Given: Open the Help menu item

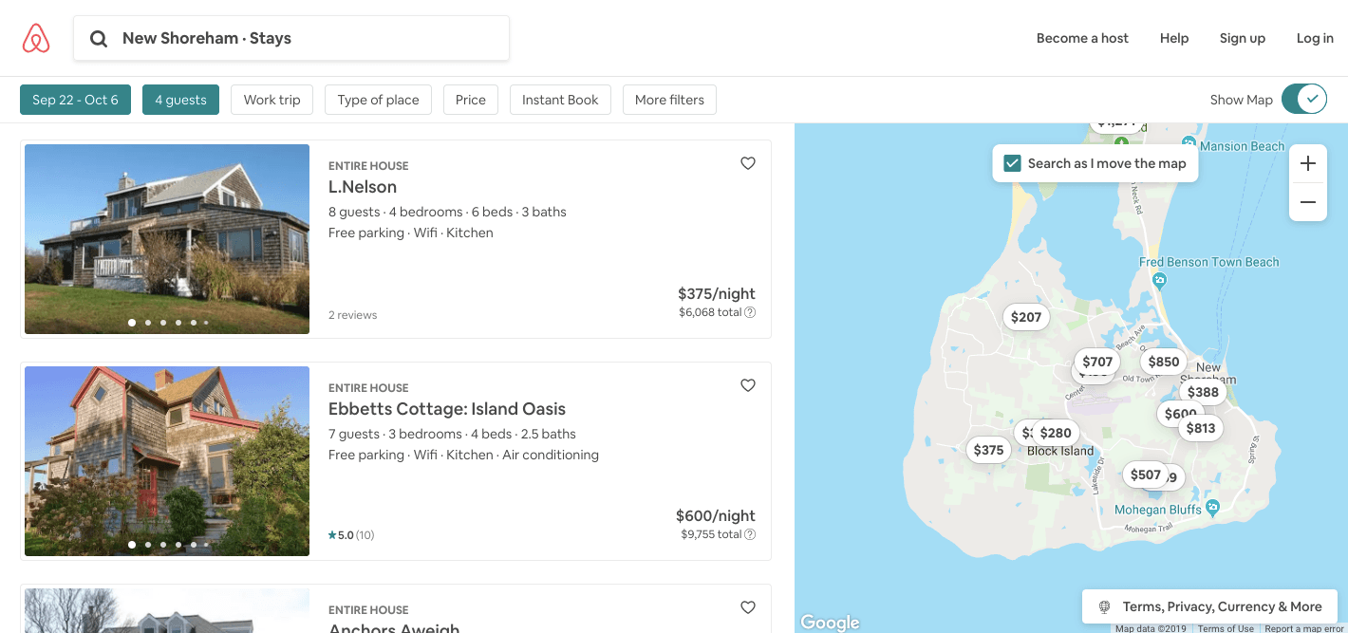Looking at the screenshot, I should coord(1173,38).
